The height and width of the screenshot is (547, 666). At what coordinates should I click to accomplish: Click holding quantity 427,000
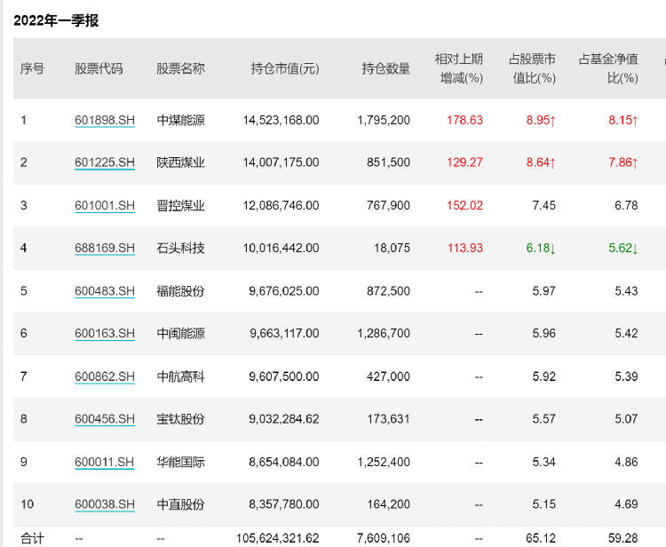[x=388, y=377]
